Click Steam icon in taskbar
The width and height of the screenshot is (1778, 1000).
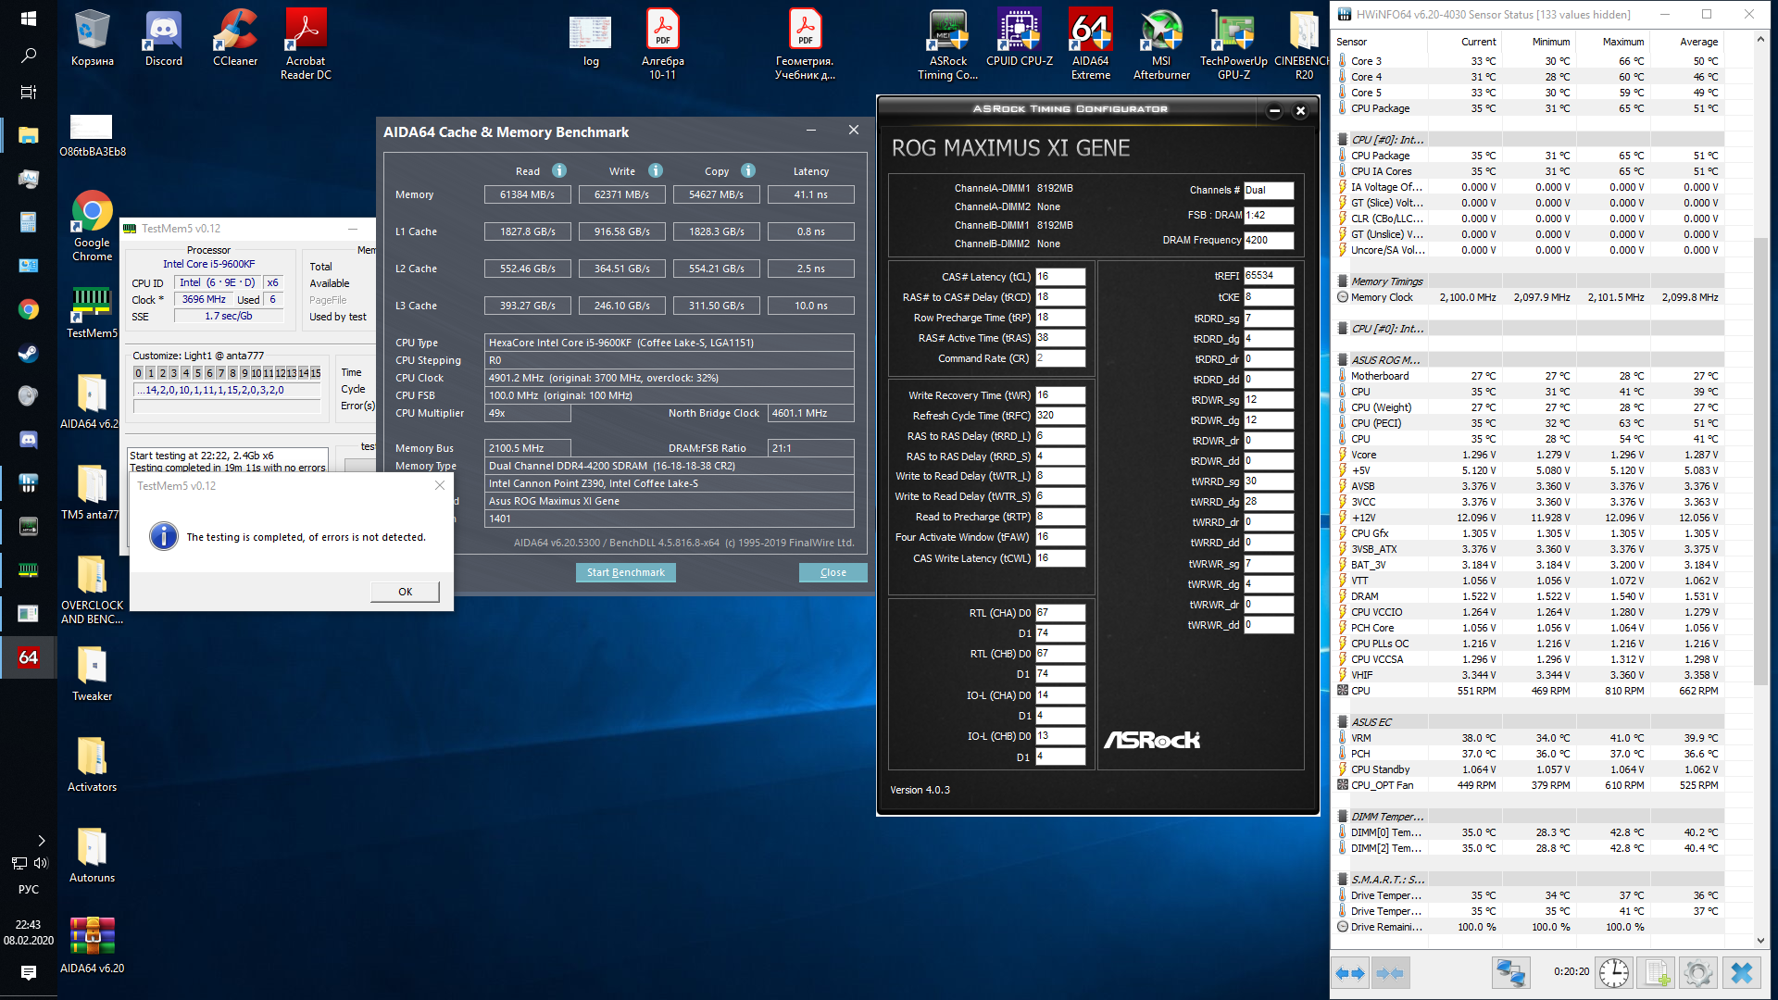(x=28, y=353)
